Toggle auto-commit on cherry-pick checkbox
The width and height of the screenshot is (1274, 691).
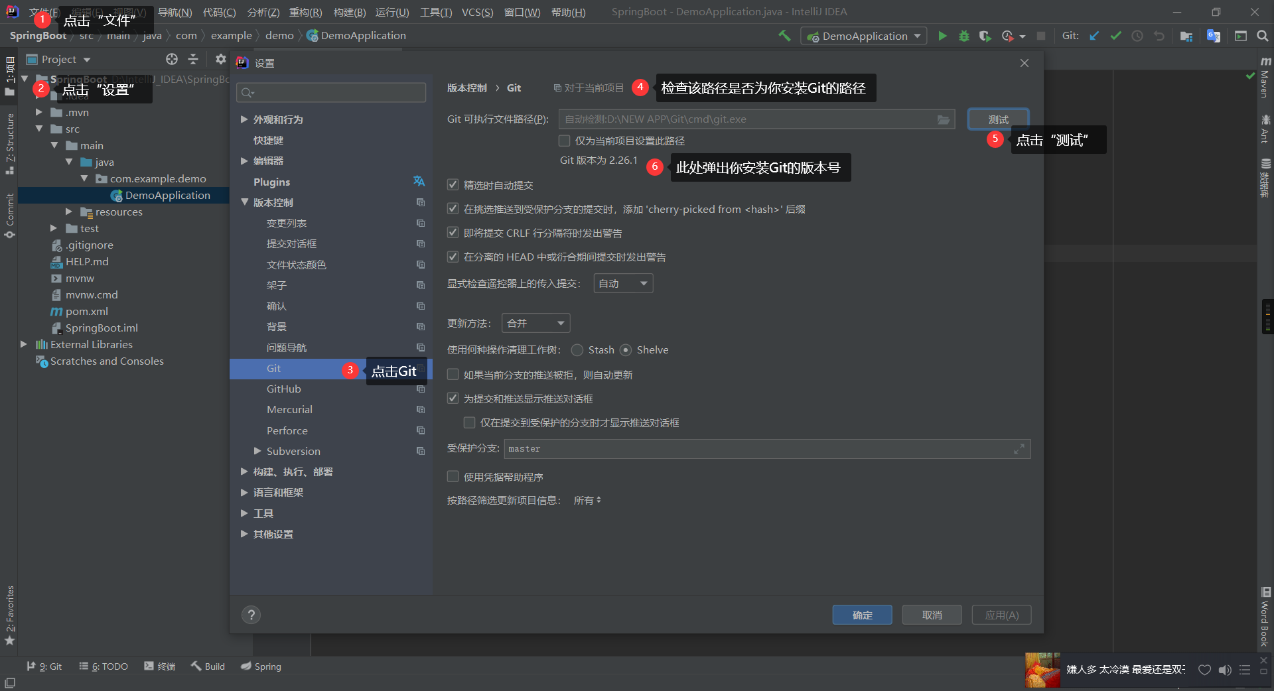(x=453, y=185)
